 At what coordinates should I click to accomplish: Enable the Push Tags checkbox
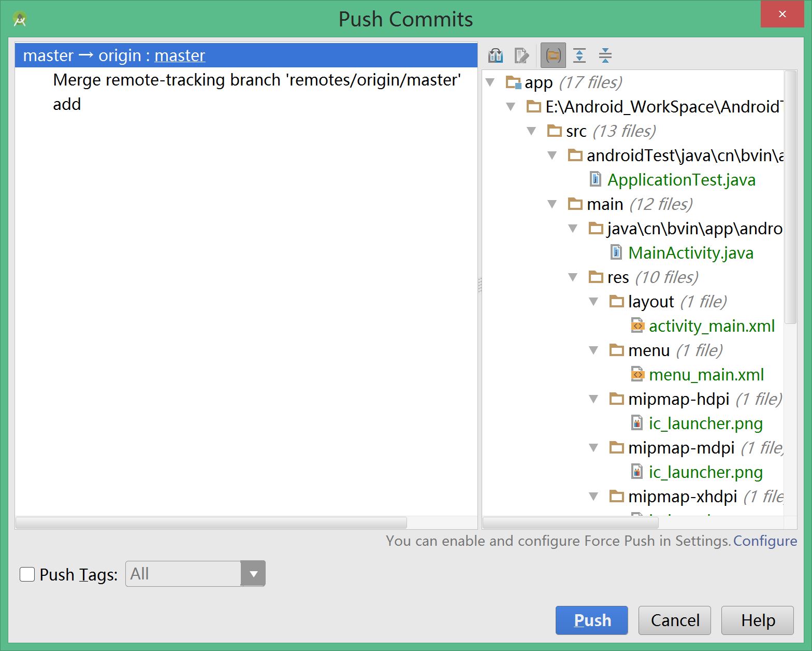pyautogui.click(x=27, y=574)
